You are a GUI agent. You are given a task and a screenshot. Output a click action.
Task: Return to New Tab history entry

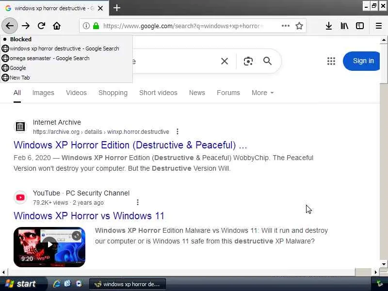(x=66, y=78)
